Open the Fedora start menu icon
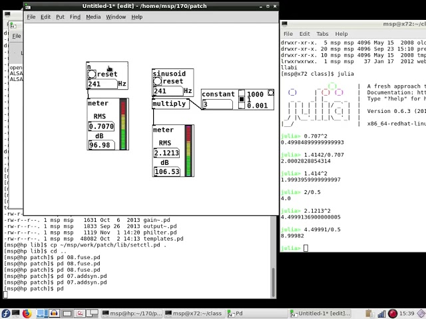This screenshot has height=319, width=426. 5,314
